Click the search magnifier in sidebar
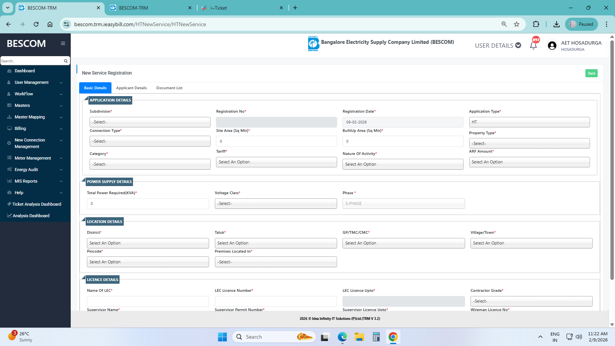The height and width of the screenshot is (346, 615). (x=66, y=61)
